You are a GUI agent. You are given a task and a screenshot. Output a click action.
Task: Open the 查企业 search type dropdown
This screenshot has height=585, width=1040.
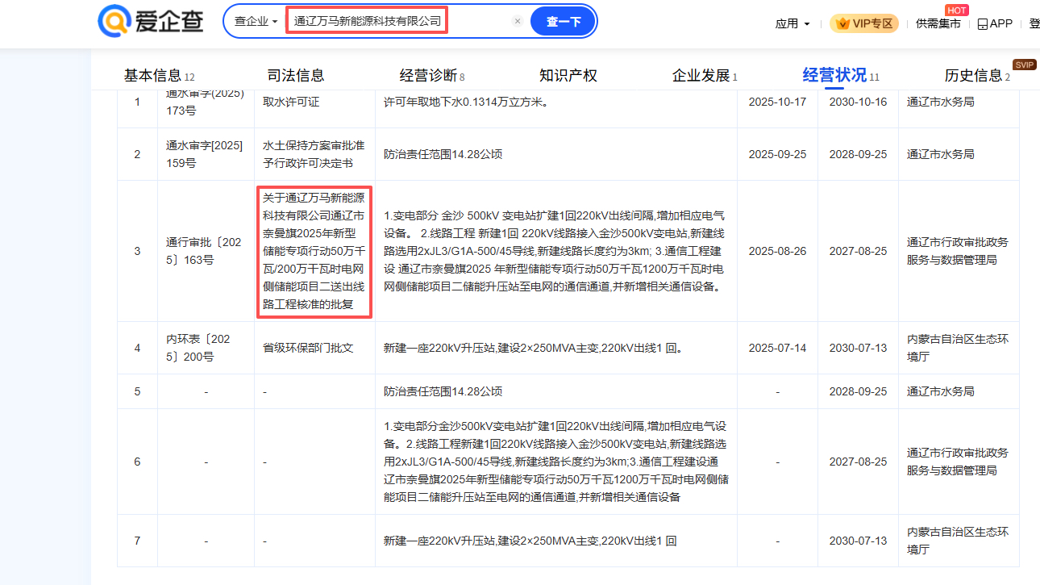(x=256, y=22)
